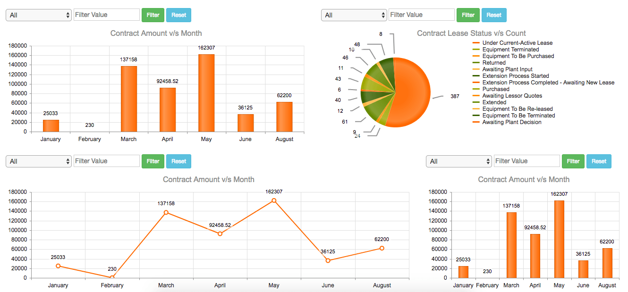Screen dimensions: 628x292
Task: Click the August data point on line chart
Action: (382, 248)
